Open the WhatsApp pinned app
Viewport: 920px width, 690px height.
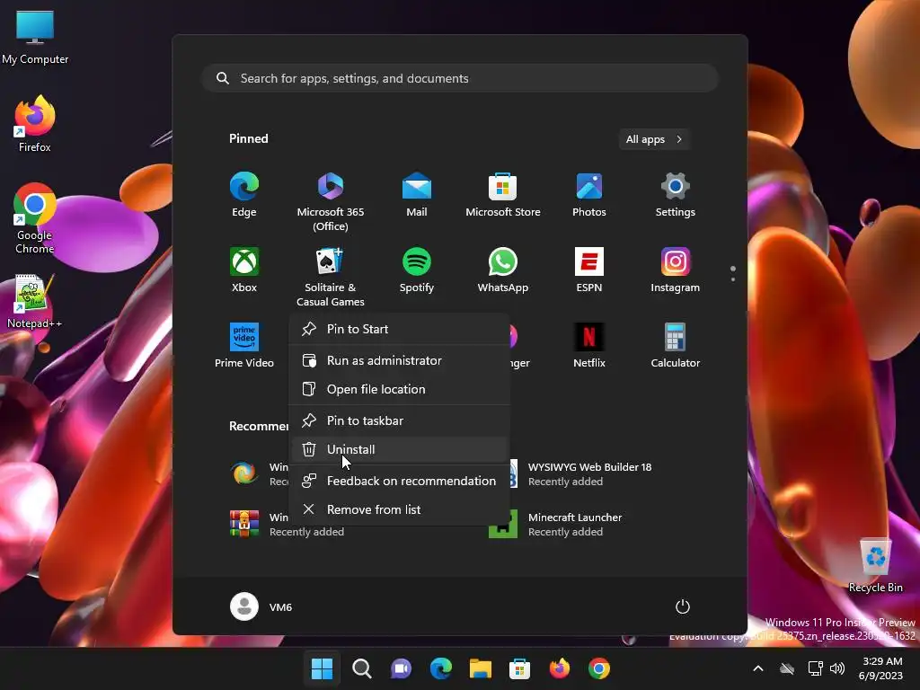tap(503, 270)
